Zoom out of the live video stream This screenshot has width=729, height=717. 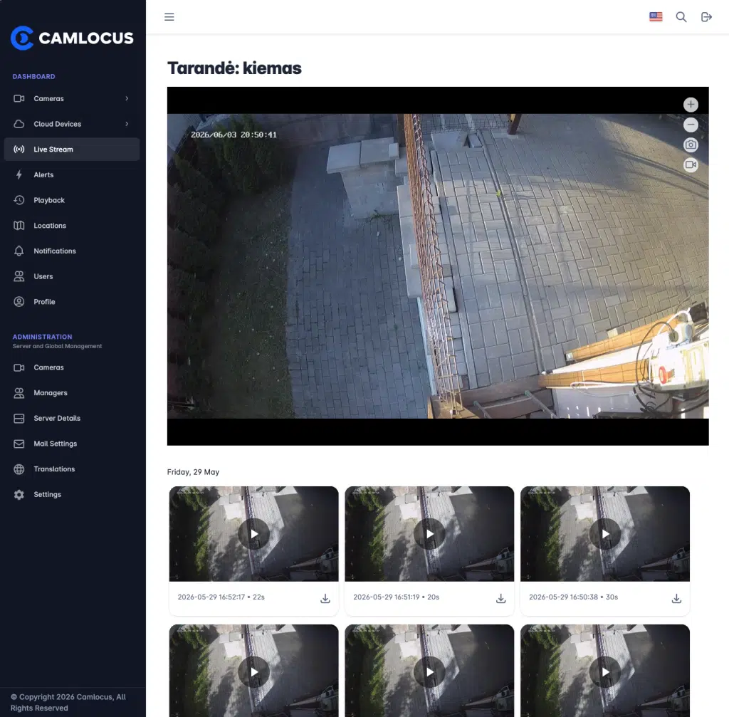coord(691,125)
